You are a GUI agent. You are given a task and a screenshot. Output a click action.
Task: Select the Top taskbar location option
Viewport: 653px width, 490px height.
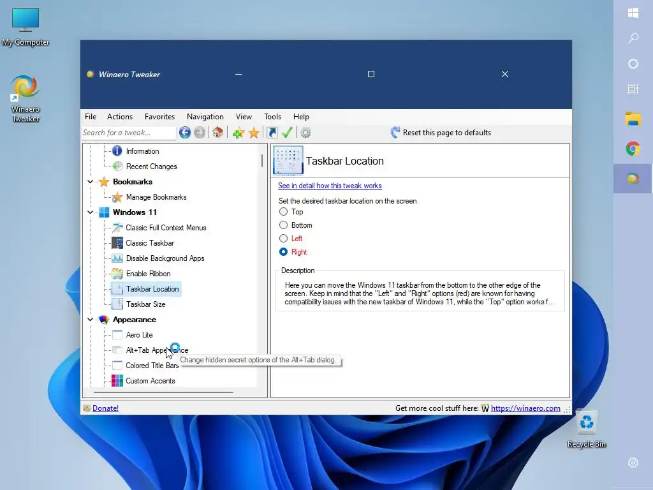click(x=283, y=212)
